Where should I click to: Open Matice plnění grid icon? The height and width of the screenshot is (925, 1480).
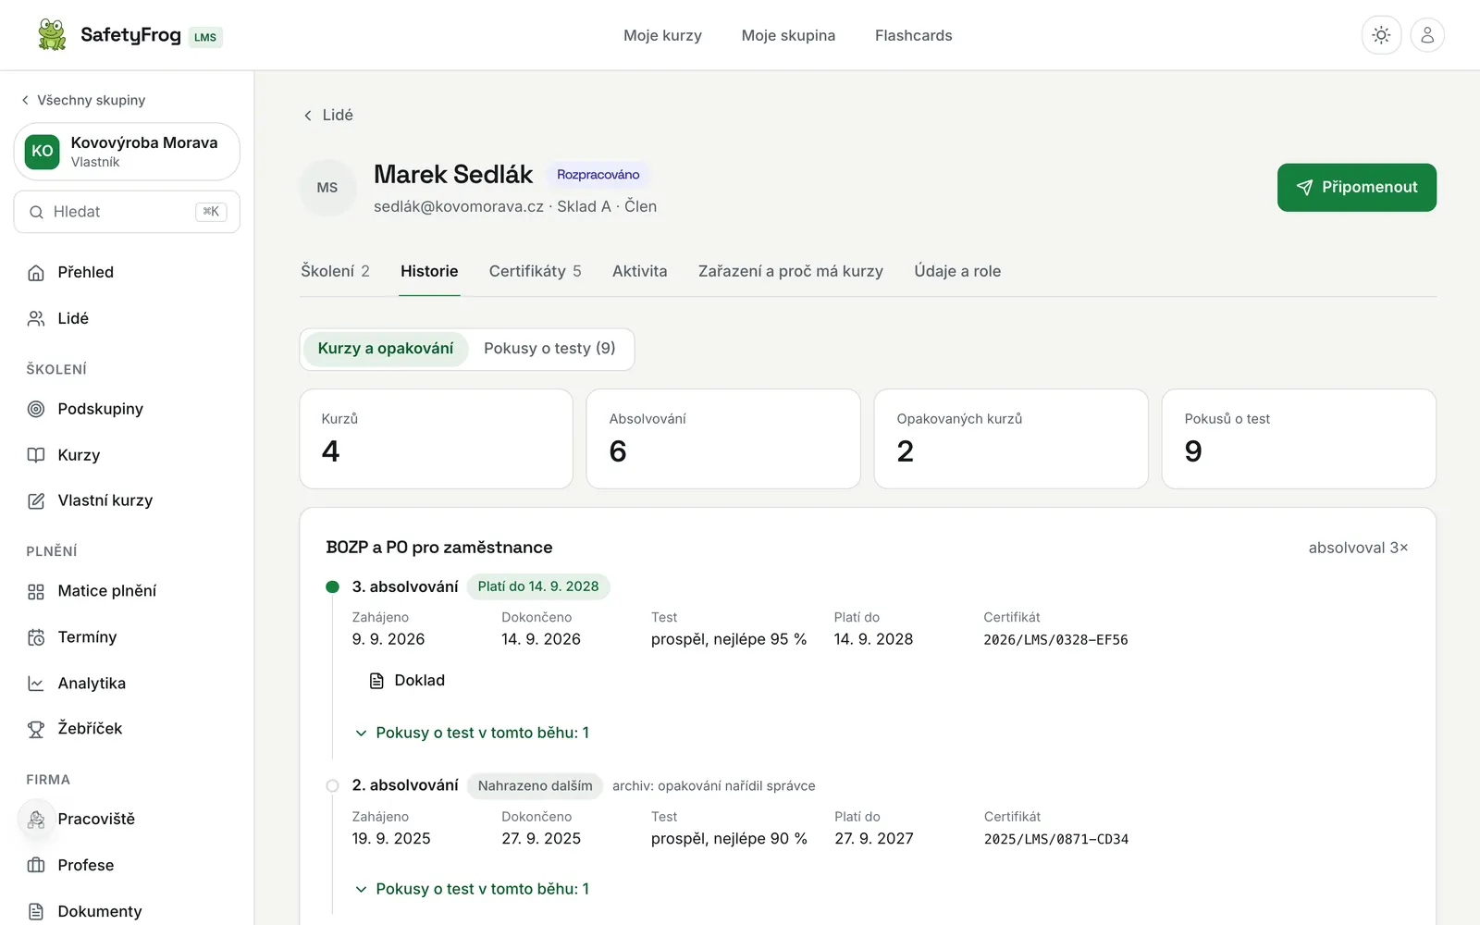tap(36, 591)
